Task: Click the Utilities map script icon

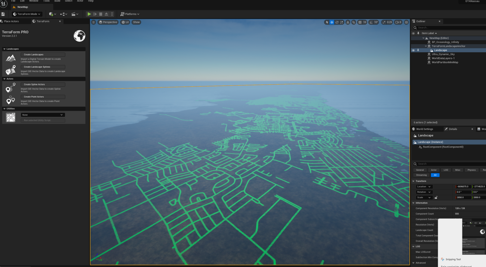Action: tap(11, 118)
